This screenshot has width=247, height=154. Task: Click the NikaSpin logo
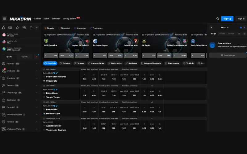click(20, 19)
